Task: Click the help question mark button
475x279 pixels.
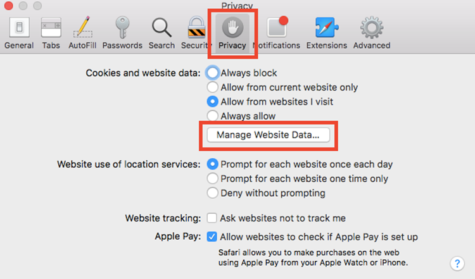Action: point(457,263)
